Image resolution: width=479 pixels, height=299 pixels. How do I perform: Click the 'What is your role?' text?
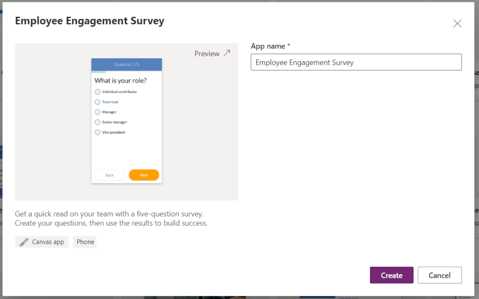coord(120,80)
